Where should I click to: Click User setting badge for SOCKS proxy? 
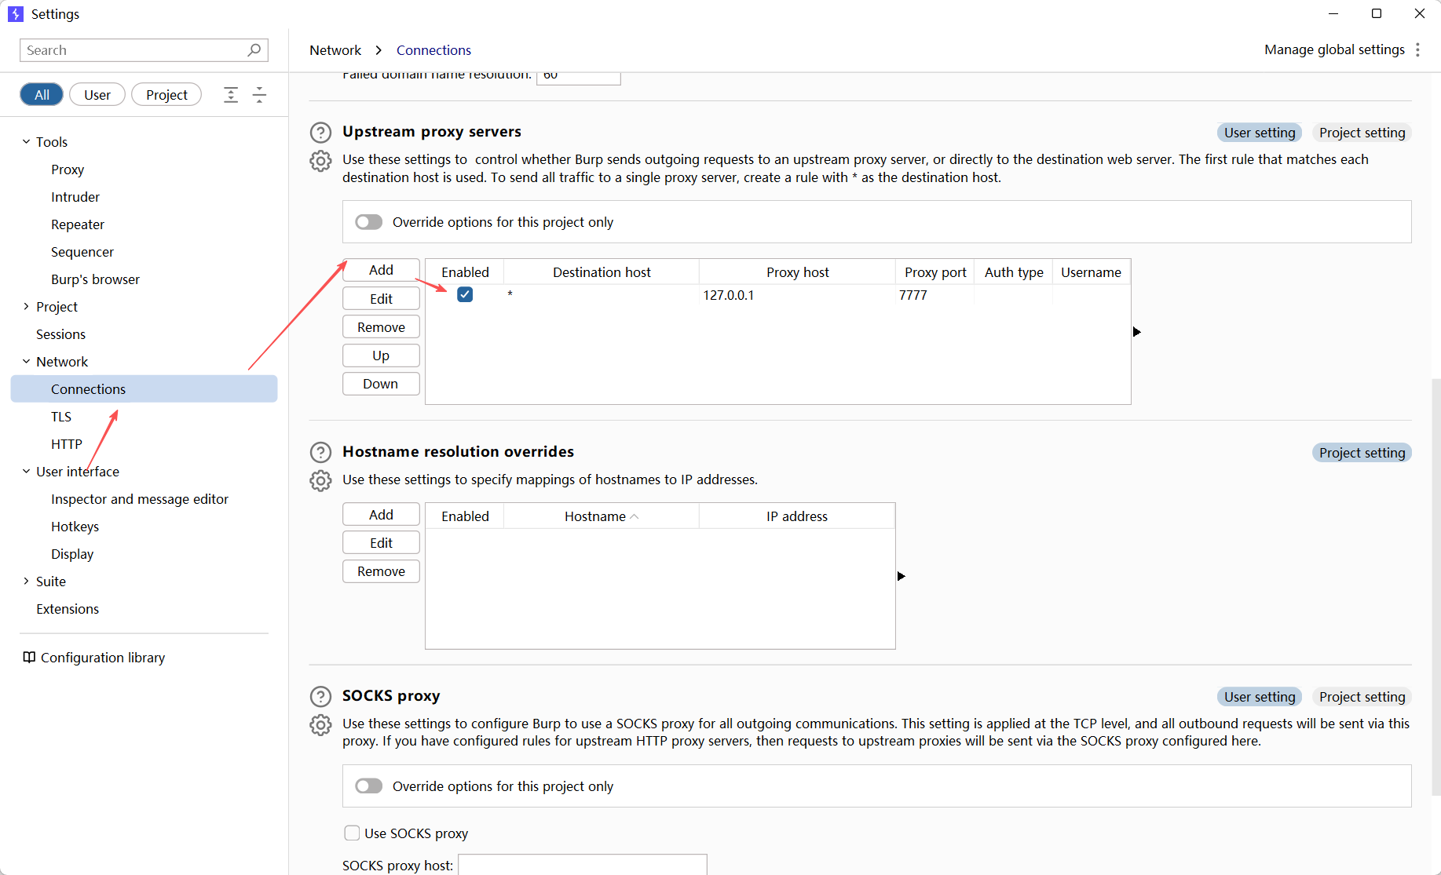point(1260,697)
